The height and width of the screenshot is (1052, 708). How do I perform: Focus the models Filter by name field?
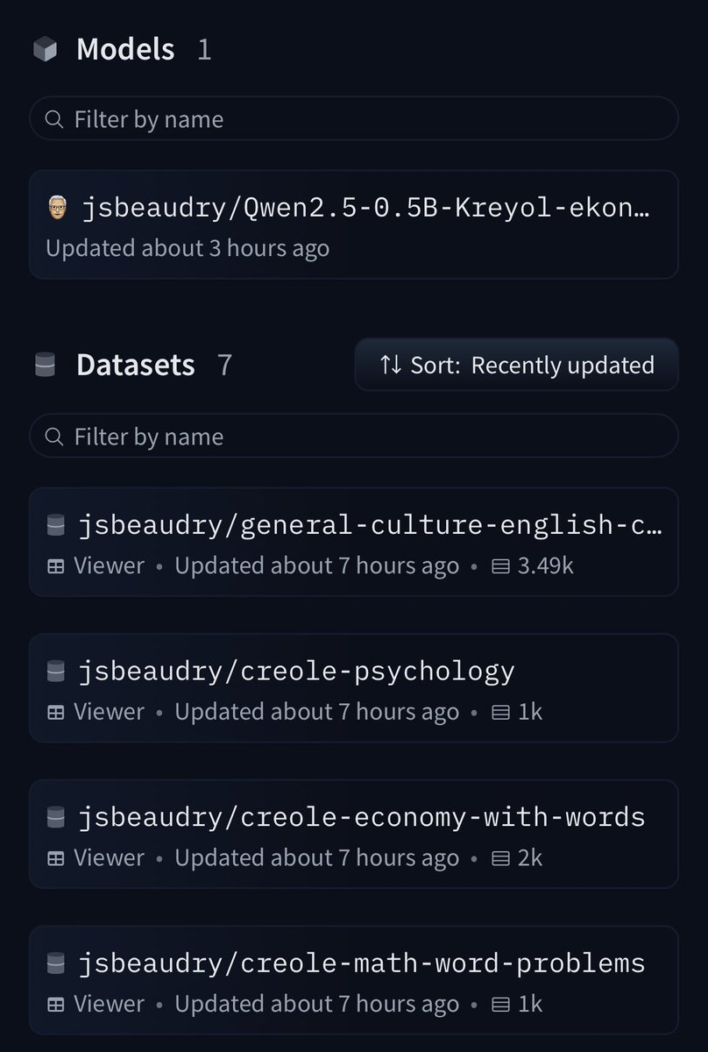tap(354, 118)
